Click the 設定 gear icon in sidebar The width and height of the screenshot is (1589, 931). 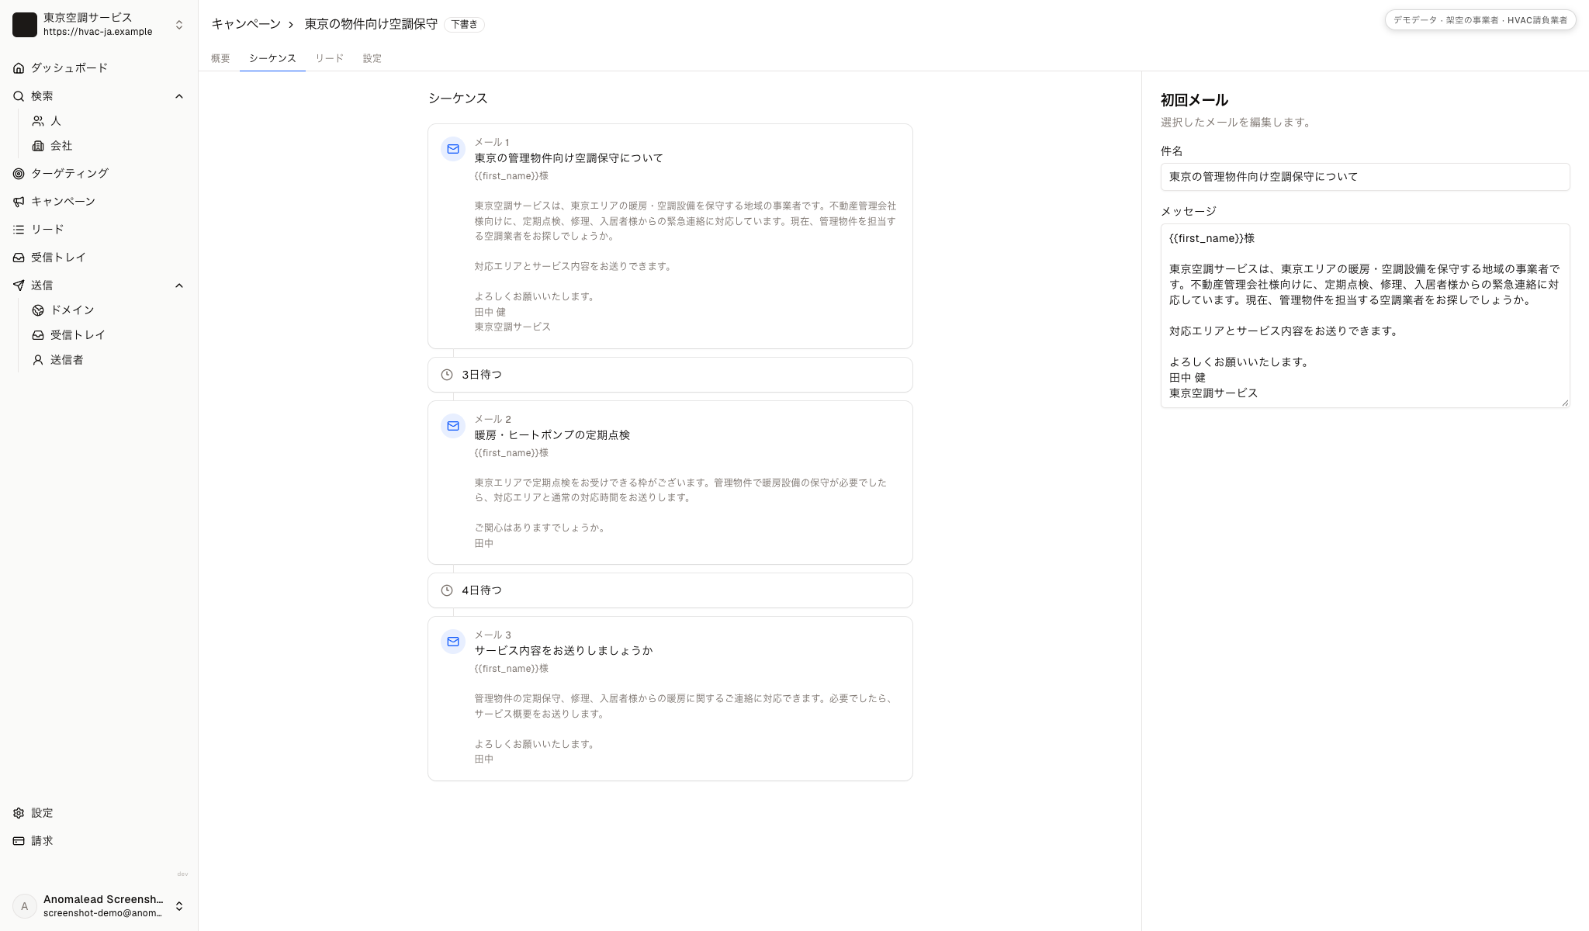19,813
